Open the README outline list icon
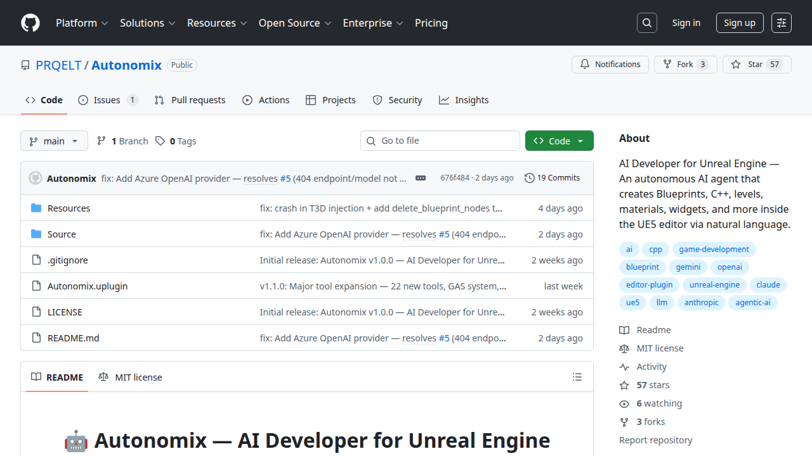This screenshot has width=812, height=456. pos(577,377)
